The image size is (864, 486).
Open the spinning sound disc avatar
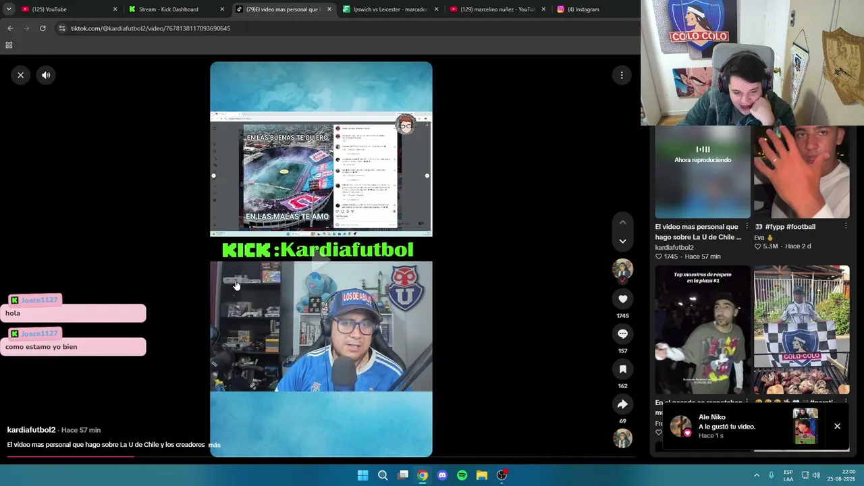tap(622, 438)
